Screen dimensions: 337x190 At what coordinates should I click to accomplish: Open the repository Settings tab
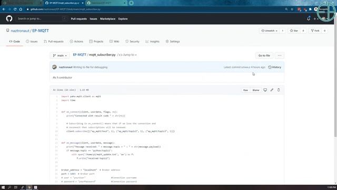coord(173,41)
